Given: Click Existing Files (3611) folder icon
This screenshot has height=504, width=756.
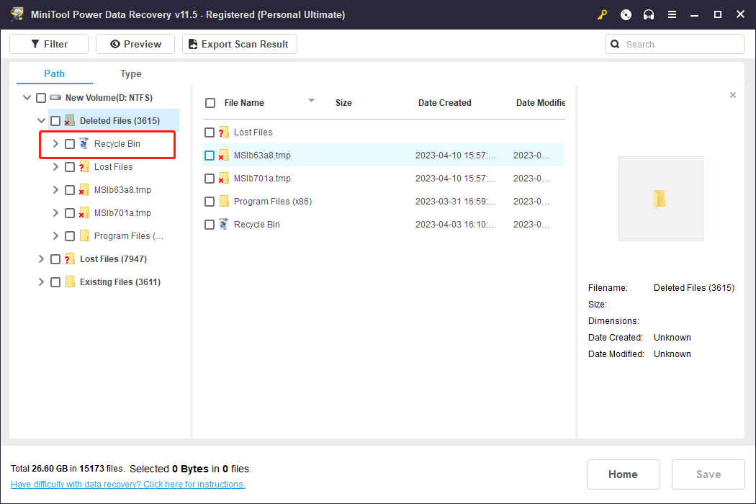Looking at the screenshot, I should 70,282.
